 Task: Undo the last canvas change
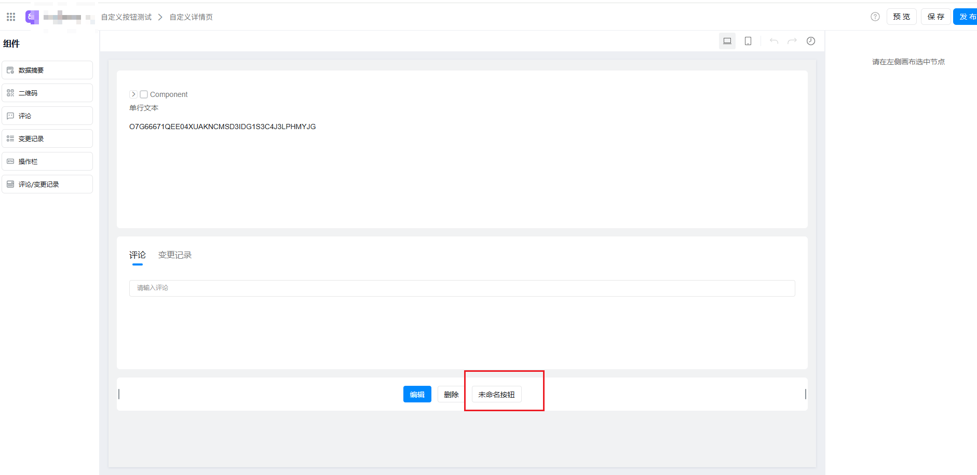(x=774, y=41)
